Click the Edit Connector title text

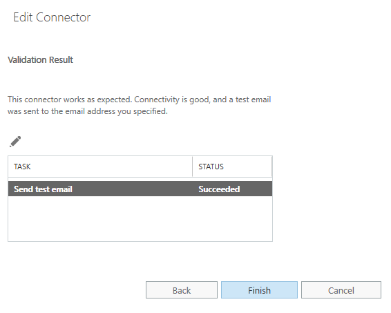(52, 17)
